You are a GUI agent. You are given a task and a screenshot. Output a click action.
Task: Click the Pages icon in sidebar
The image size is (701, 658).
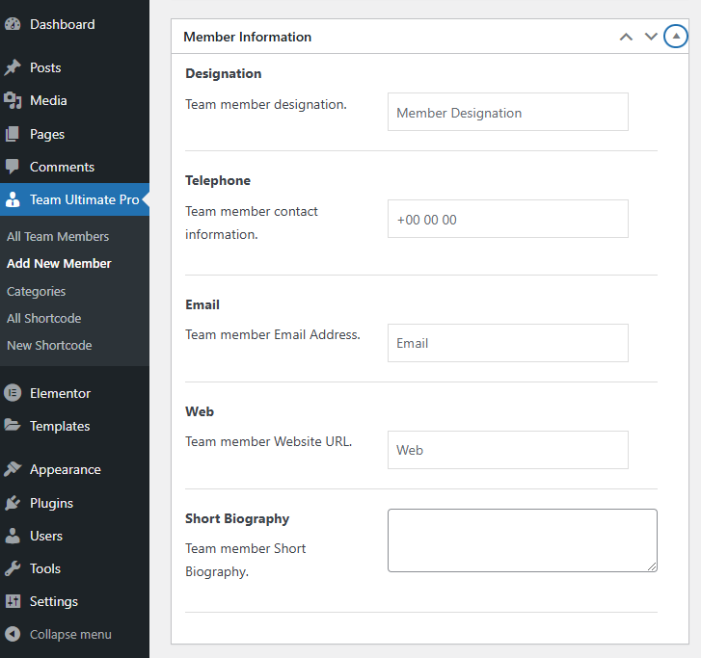[13, 134]
